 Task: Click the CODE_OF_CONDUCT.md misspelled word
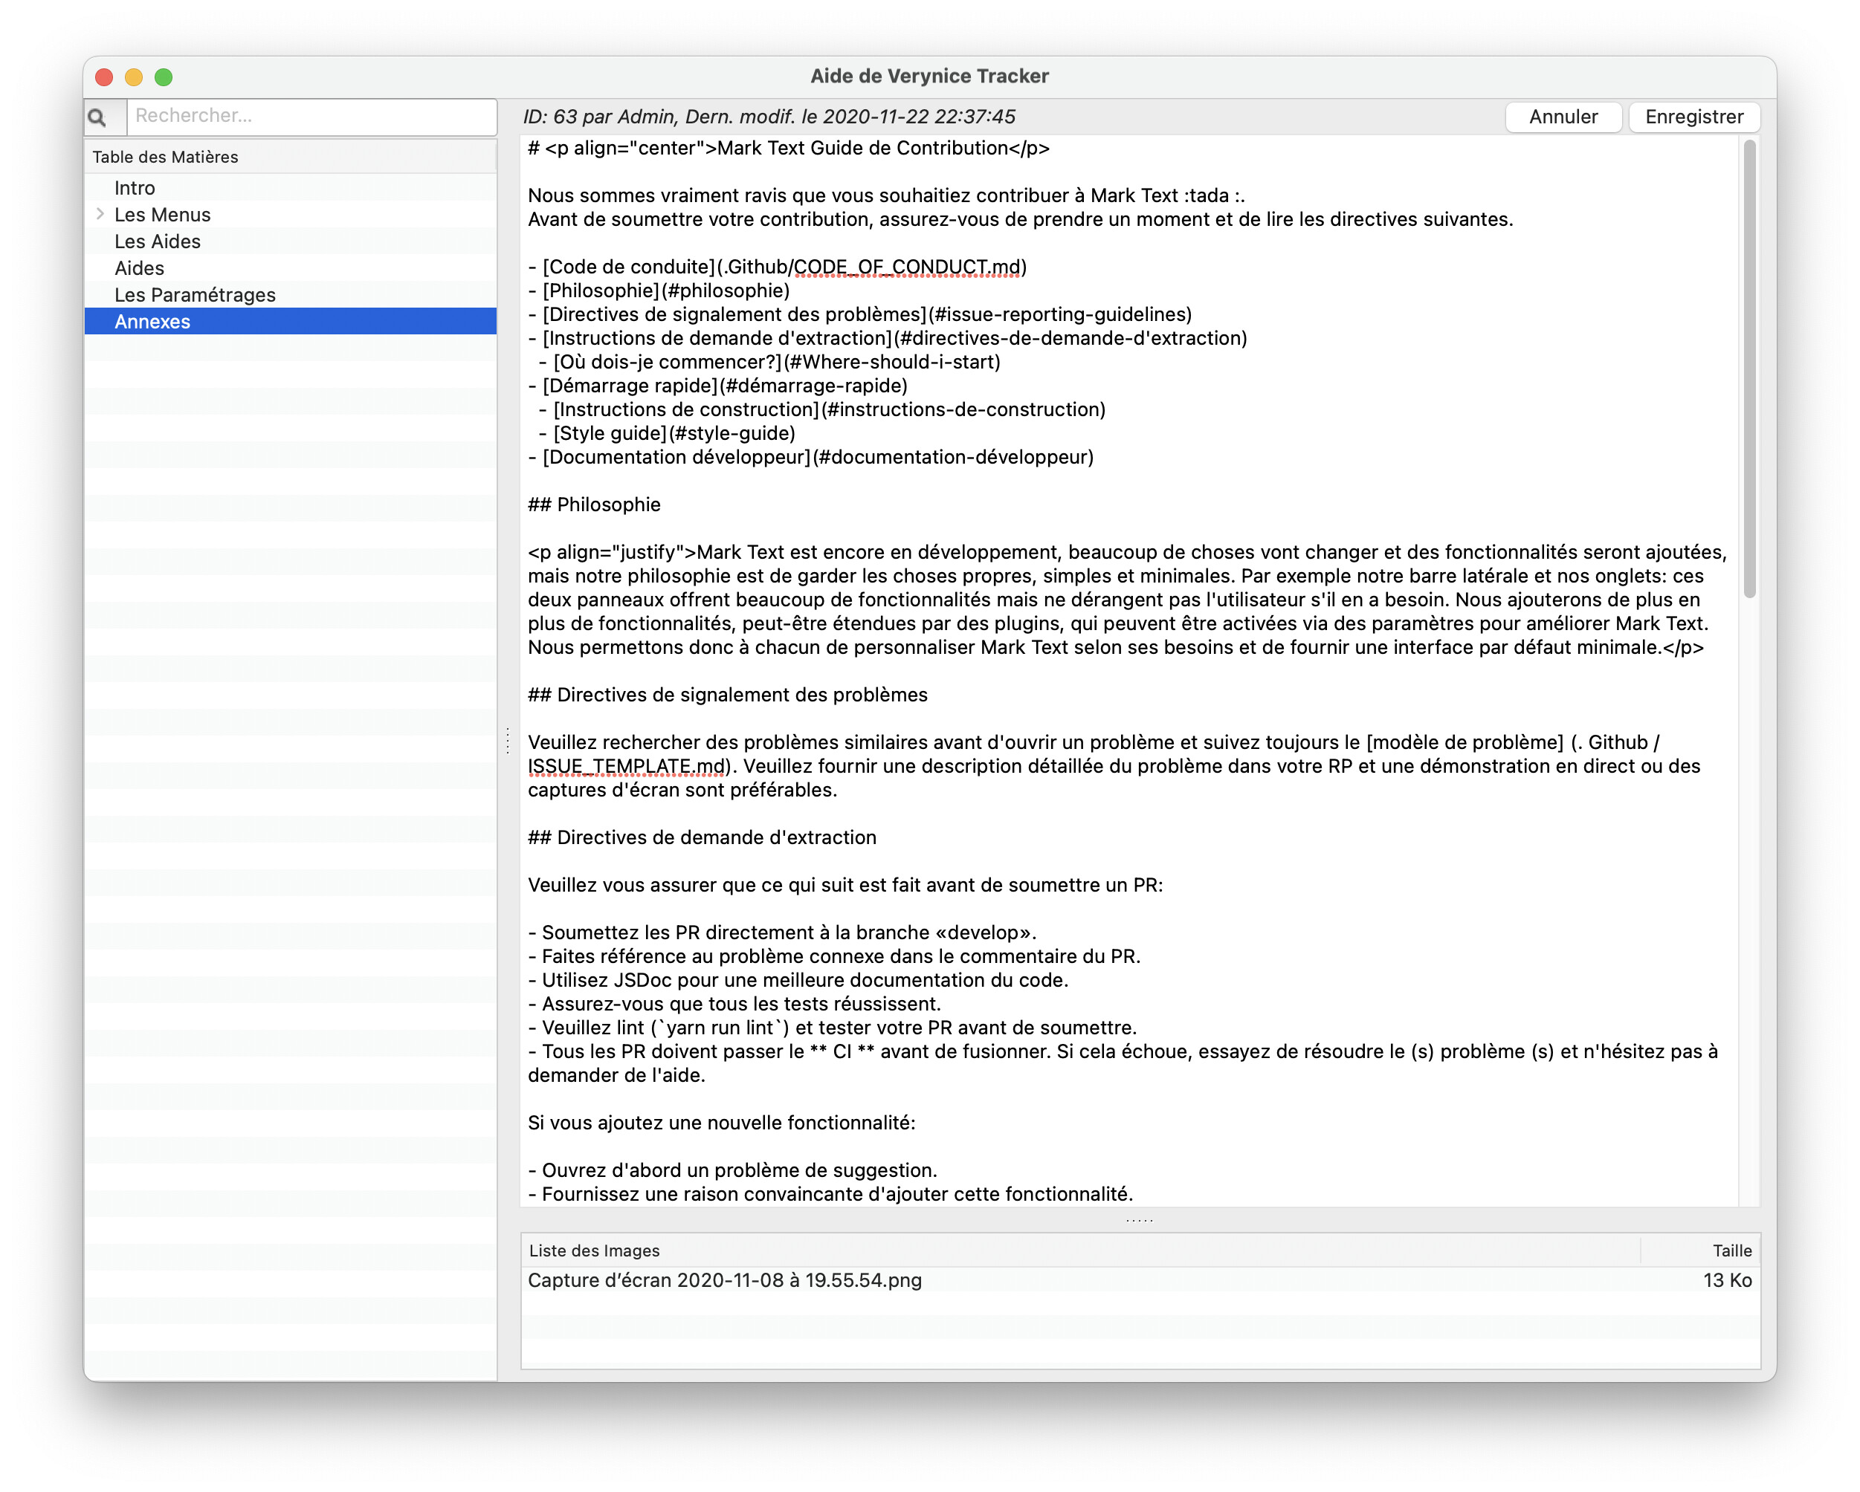[x=907, y=267]
